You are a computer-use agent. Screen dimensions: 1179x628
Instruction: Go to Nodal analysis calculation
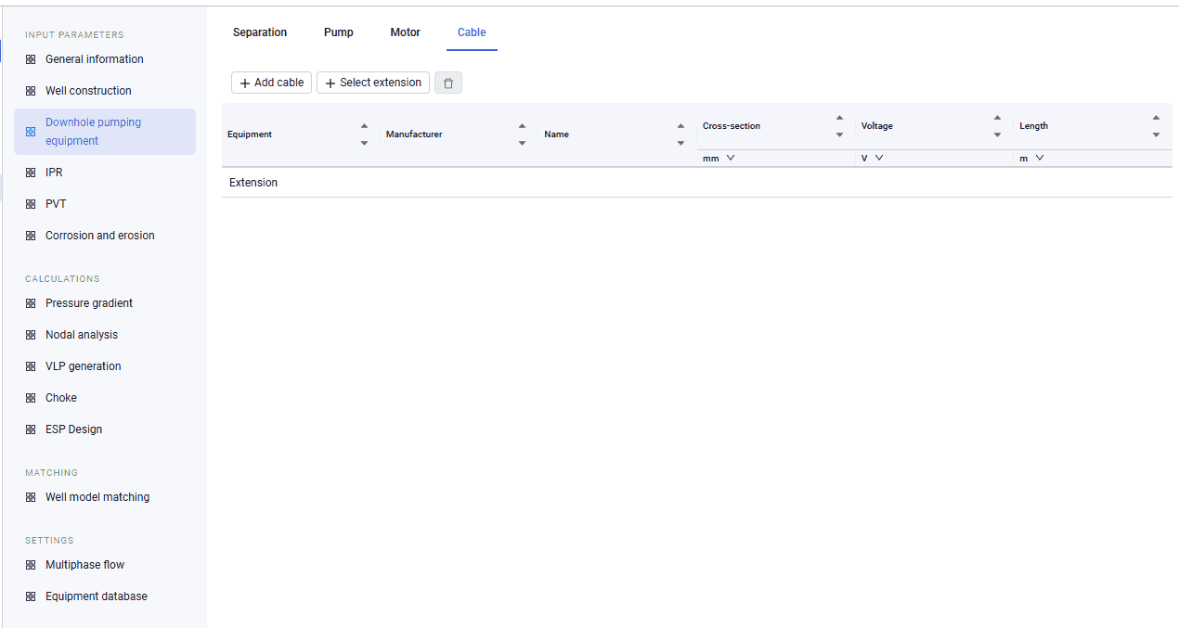tap(82, 335)
